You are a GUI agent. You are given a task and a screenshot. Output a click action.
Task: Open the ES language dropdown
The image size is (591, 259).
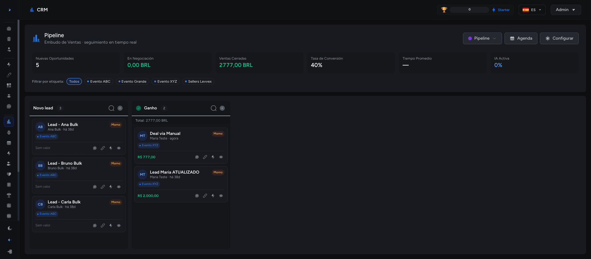(x=532, y=10)
